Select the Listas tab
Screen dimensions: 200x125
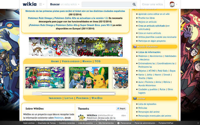coord(69,98)
